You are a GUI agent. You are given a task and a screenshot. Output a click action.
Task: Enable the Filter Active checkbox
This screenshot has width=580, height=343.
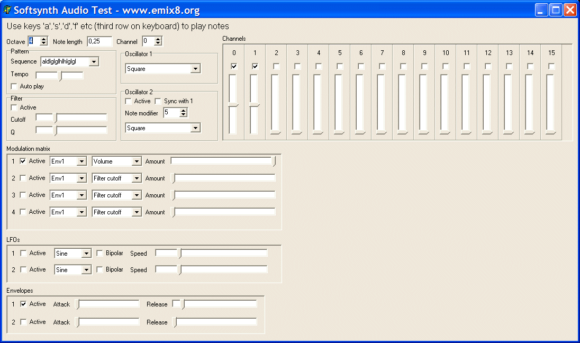[14, 107]
